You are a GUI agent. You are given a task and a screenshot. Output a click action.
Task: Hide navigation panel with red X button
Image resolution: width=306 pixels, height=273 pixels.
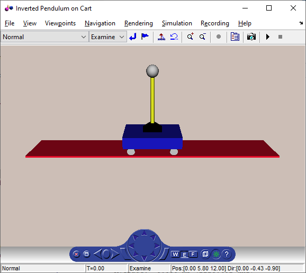click(x=76, y=254)
